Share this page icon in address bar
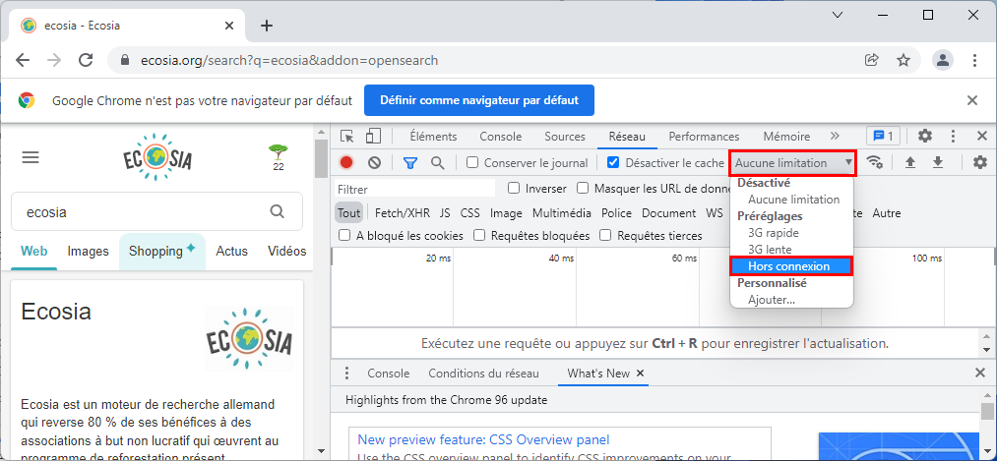 (x=872, y=60)
